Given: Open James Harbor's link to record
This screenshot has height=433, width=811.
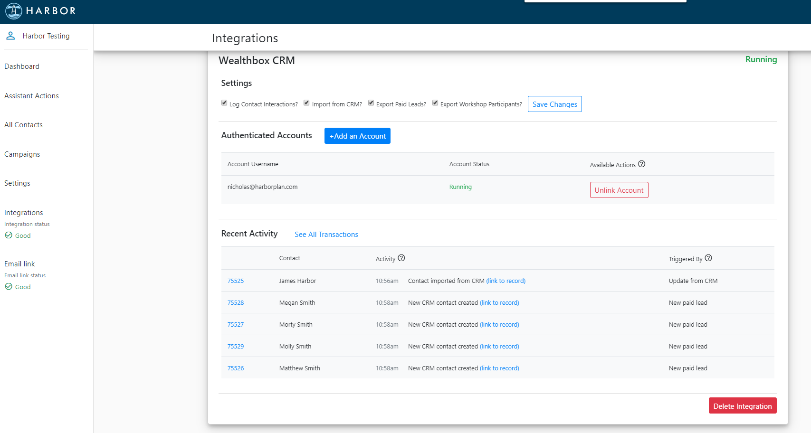Looking at the screenshot, I should [506, 281].
